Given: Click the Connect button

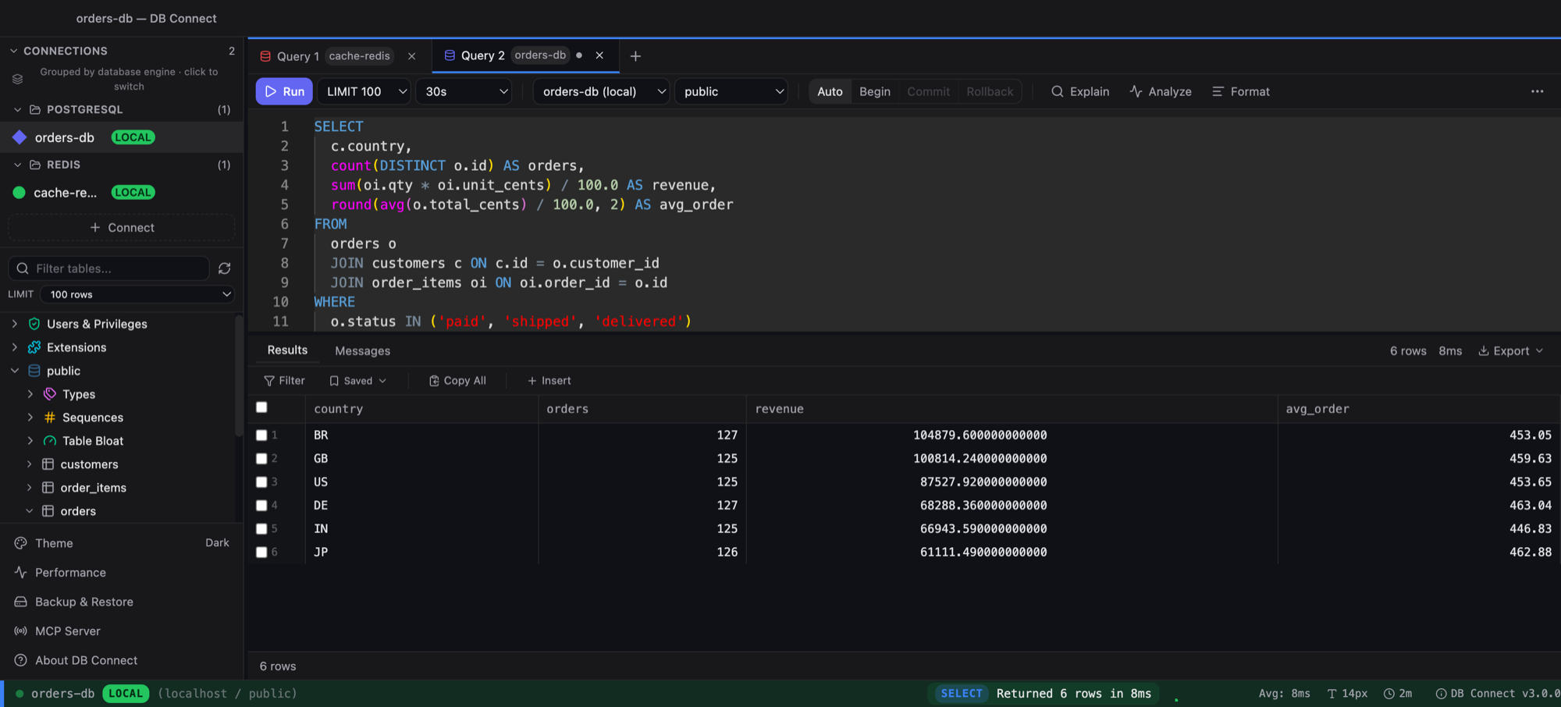Looking at the screenshot, I should pyautogui.click(x=122, y=228).
